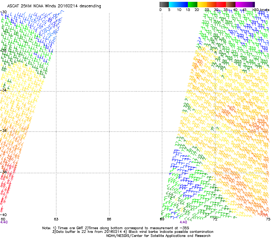Click the gray 0–5 knots legend segment
This screenshot has height=238, width=271.
[x=164, y=4]
